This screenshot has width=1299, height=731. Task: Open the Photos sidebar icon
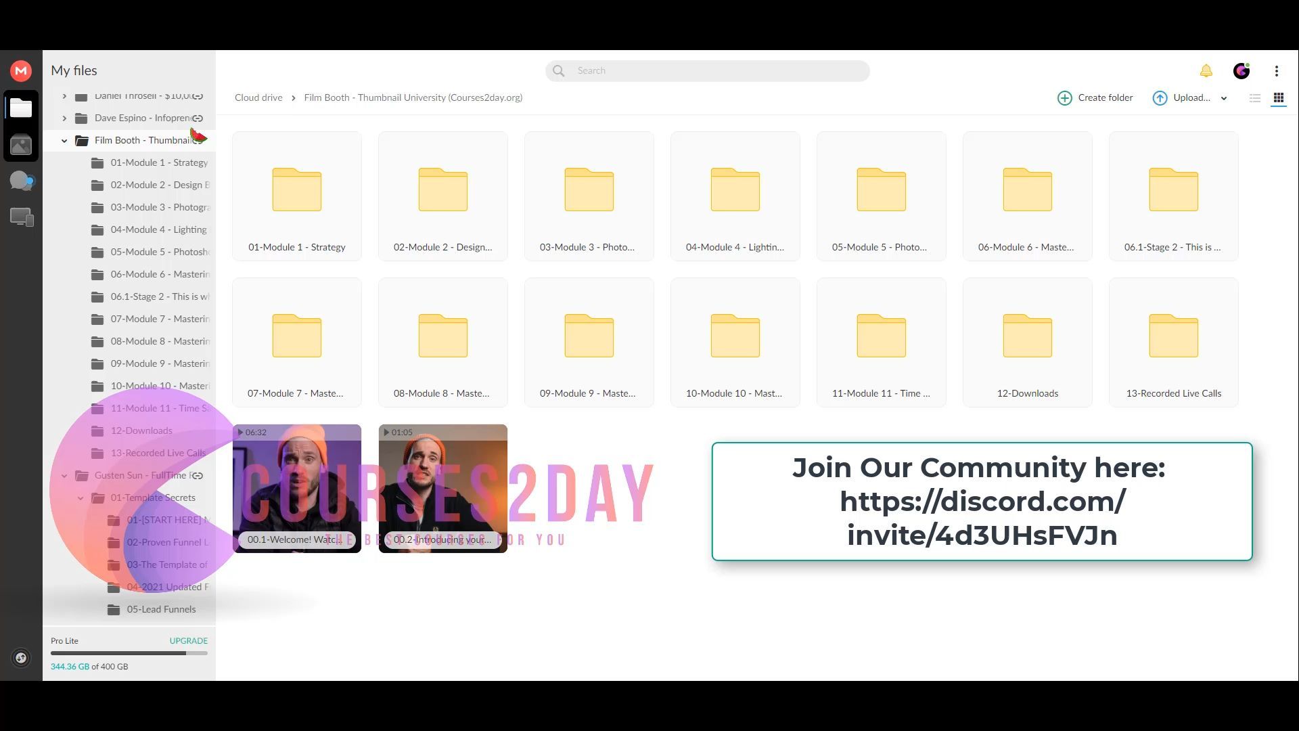point(21,145)
